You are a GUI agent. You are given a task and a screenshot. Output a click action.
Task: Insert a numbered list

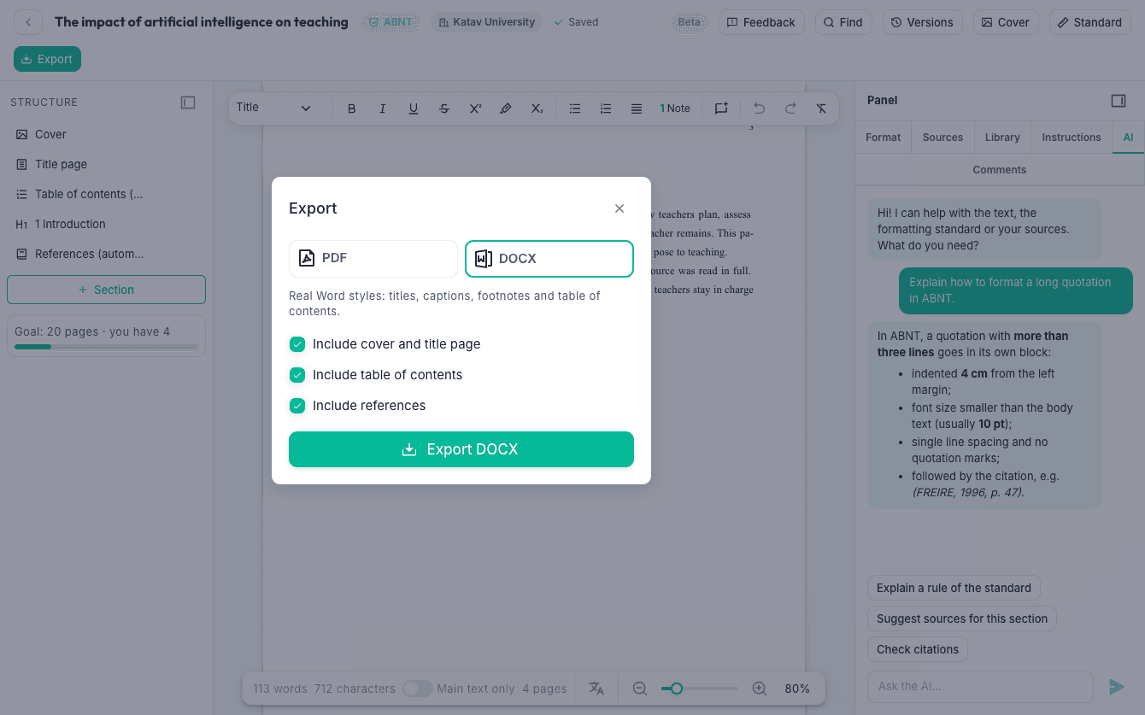tap(606, 108)
